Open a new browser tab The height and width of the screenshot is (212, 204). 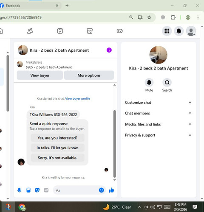[x=67, y=6]
